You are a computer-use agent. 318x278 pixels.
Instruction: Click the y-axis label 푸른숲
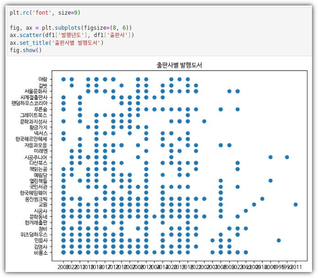[x=41, y=109]
